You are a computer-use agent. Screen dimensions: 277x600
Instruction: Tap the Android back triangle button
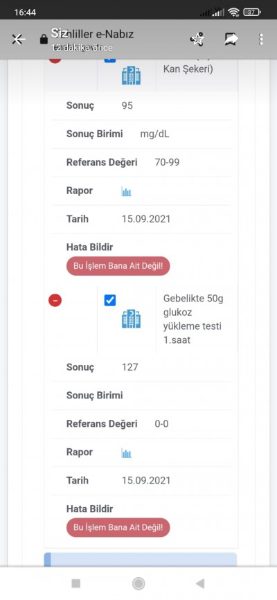[200, 583]
